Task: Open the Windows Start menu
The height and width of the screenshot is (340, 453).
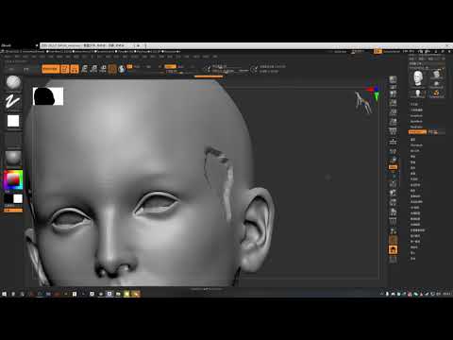Action: 4,294
